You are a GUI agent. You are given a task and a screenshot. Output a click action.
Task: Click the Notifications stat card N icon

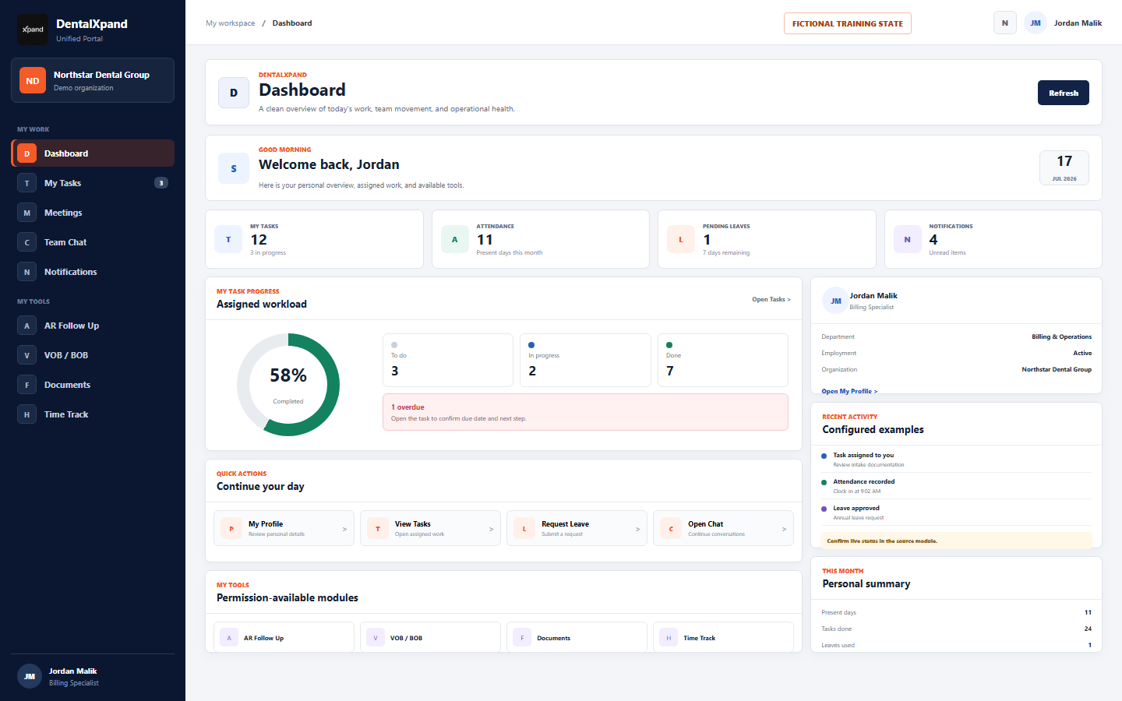pos(908,239)
